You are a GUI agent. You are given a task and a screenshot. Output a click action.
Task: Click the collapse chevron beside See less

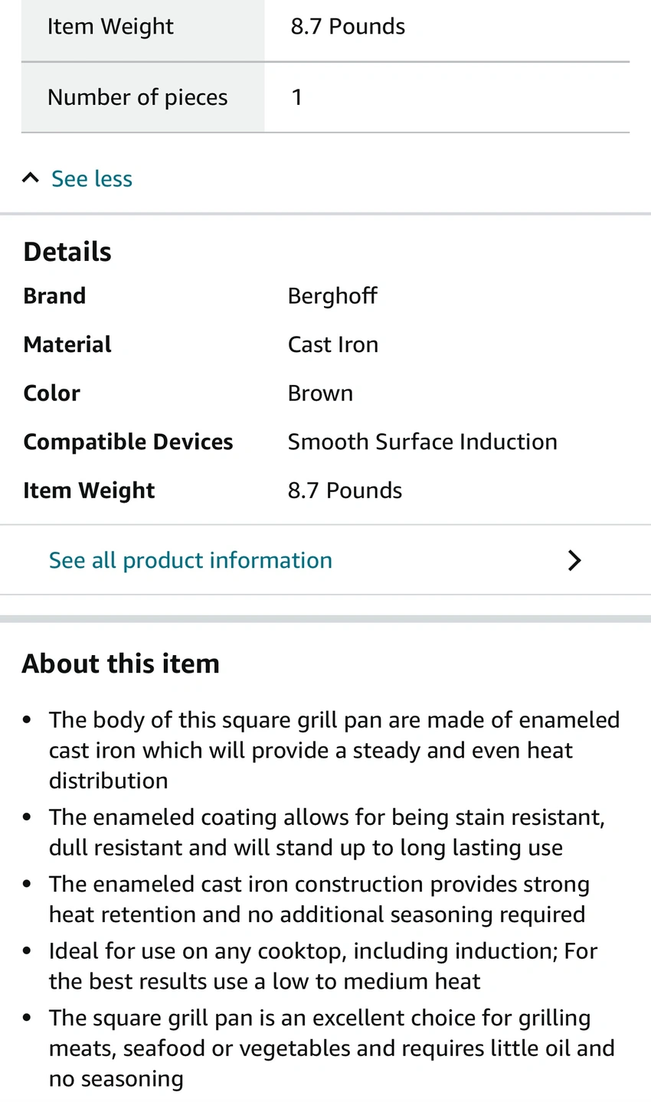(31, 178)
